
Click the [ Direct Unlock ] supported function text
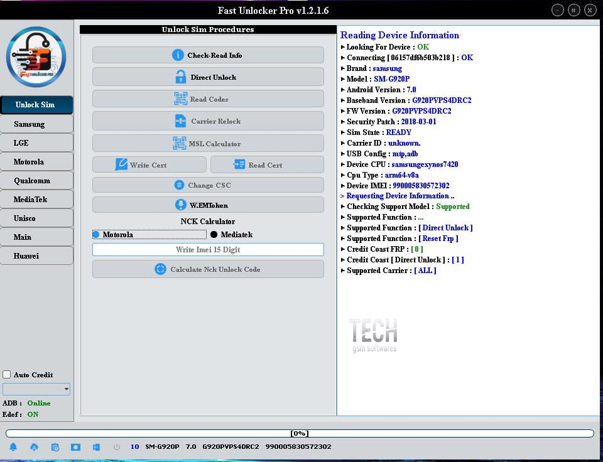(445, 228)
